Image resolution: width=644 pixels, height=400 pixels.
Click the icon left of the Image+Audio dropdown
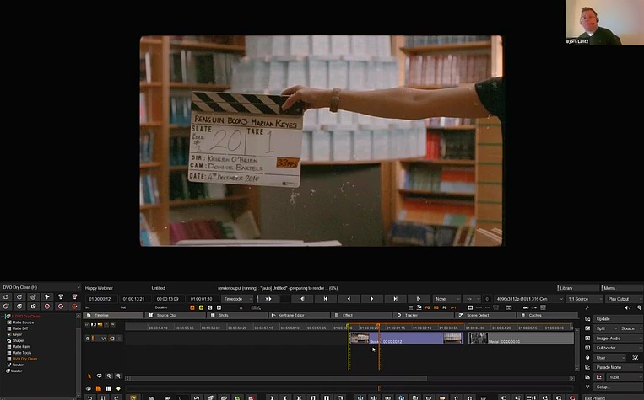(587, 339)
